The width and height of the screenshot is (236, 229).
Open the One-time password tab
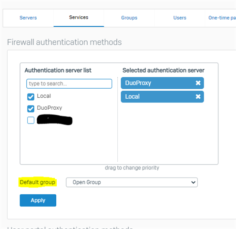pos(222,18)
